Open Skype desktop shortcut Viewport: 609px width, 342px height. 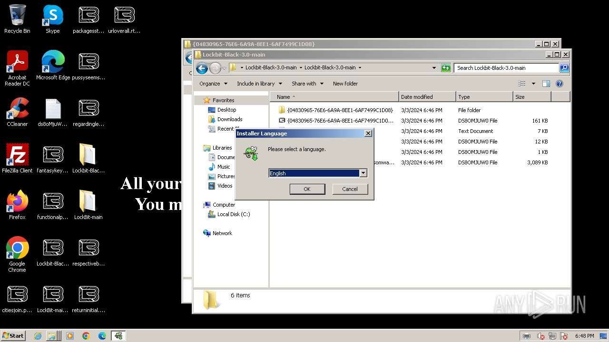click(x=53, y=19)
